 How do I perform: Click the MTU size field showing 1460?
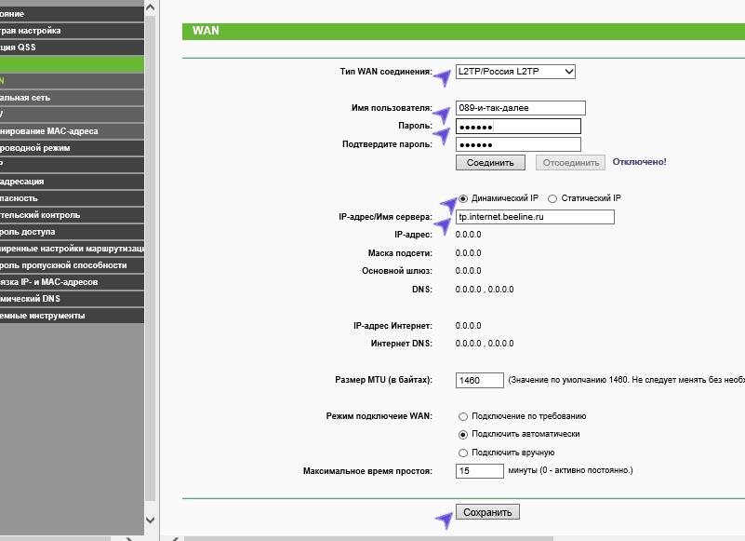pos(479,381)
